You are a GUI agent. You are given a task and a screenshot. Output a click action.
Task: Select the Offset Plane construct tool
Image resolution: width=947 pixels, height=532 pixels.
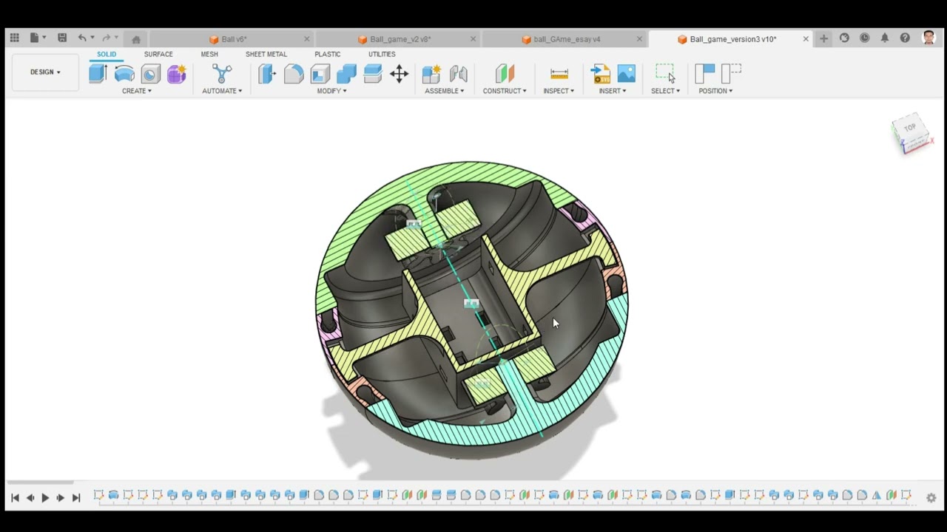pos(505,73)
